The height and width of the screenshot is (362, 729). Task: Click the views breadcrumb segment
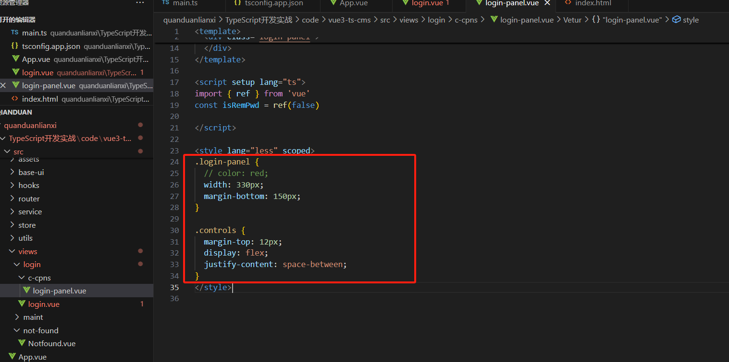(408, 20)
